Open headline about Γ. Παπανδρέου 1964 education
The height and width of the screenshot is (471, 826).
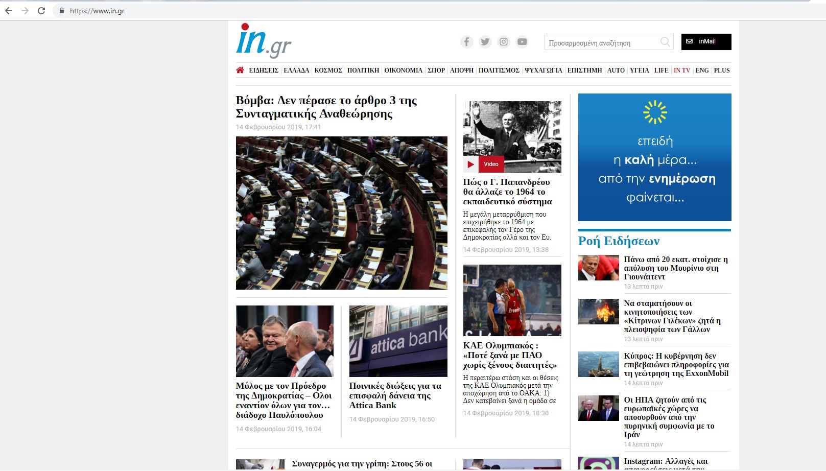coord(507,192)
